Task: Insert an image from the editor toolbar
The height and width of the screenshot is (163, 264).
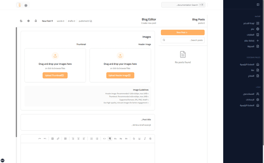Action: tap(53, 139)
